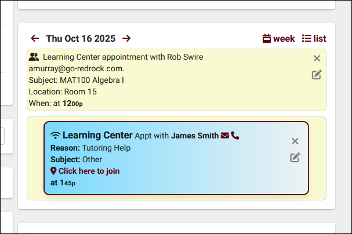Click the online wifi icon on Learning Center appointment
Image resolution: width=352 pixels, height=234 pixels.
point(56,136)
